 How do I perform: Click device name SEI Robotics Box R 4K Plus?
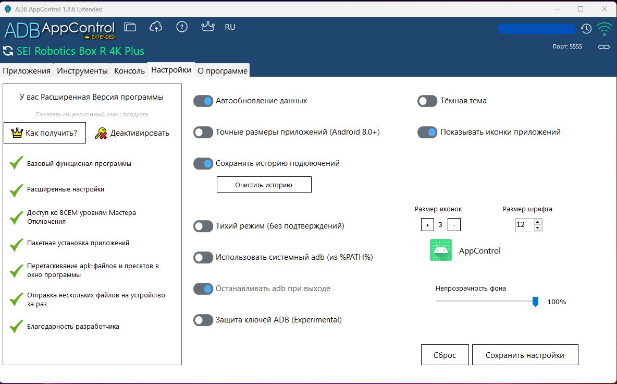[x=80, y=51]
